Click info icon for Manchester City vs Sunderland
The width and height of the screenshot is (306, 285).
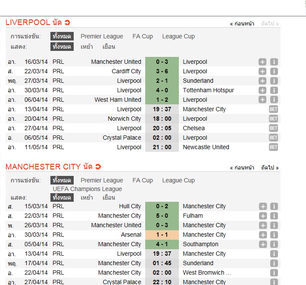click(x=274, y=263)
